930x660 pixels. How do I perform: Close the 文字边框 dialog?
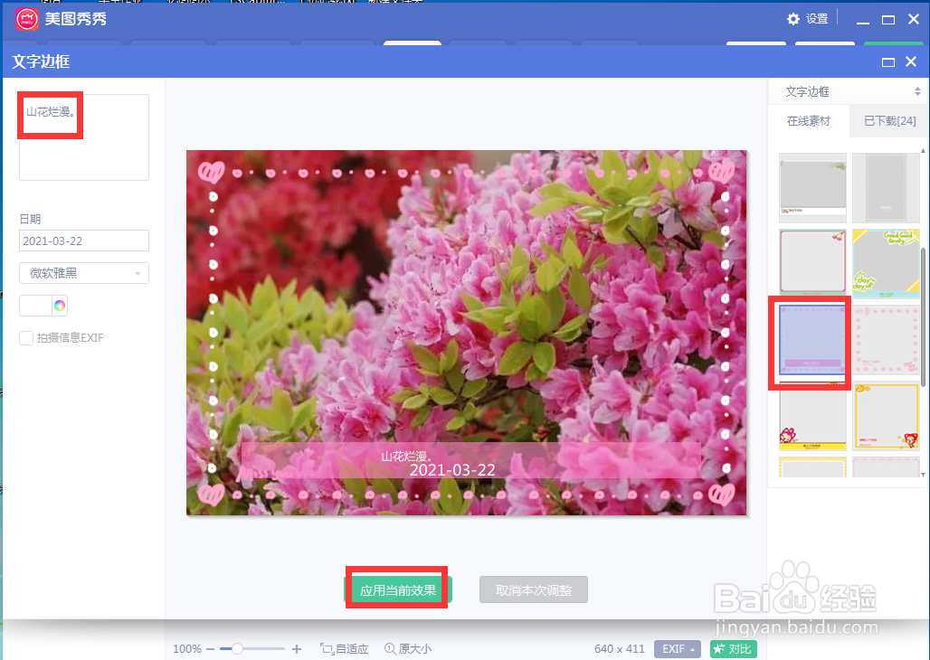[912, 61]
